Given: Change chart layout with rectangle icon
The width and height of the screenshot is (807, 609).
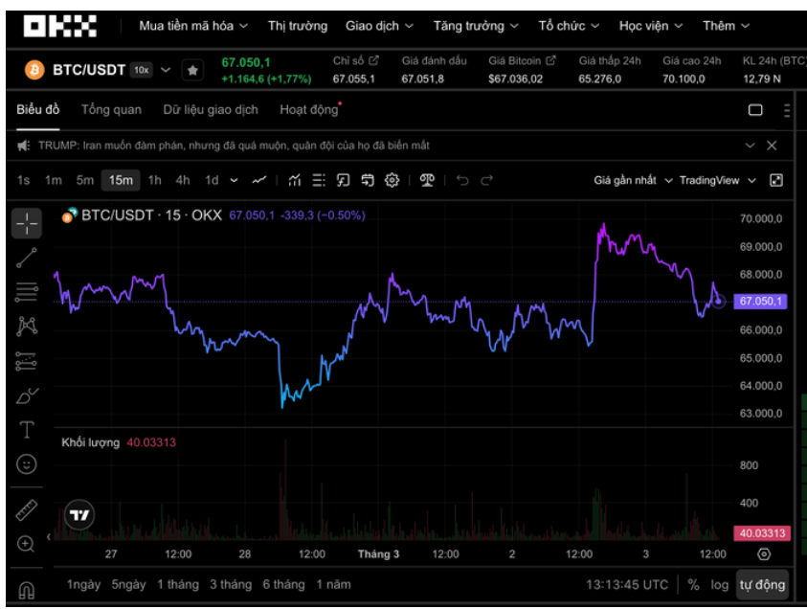Looking at the screenshot, I should click(755, 110).
